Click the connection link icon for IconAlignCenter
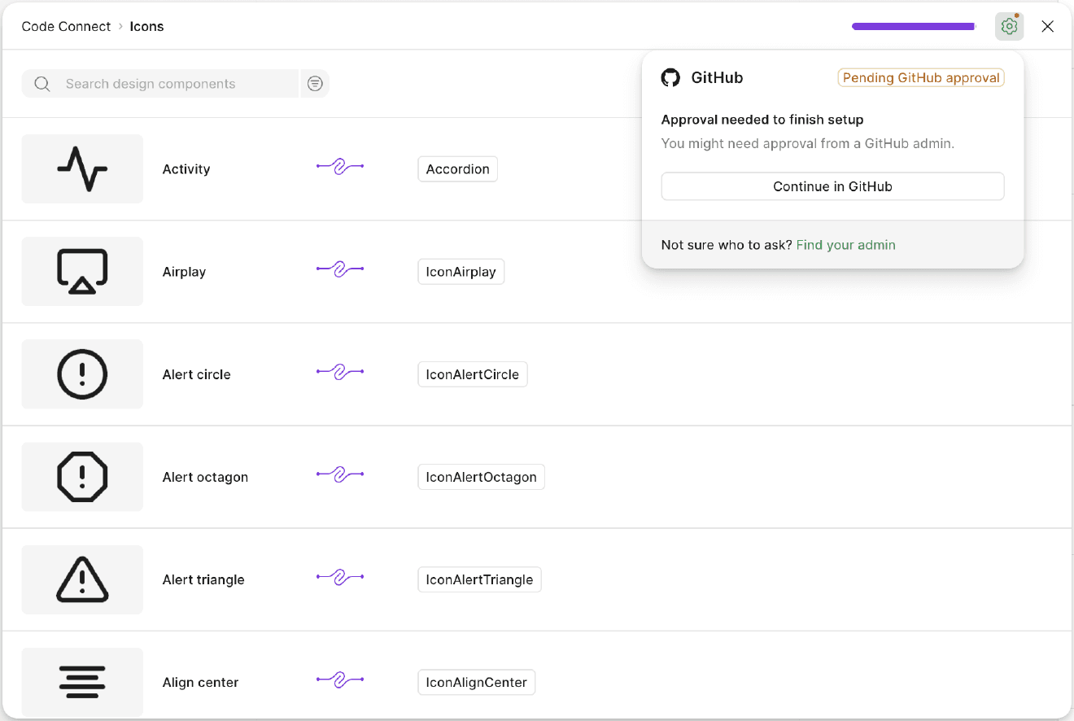Viewport: 1074px width, 721px height. click(339, 679)
